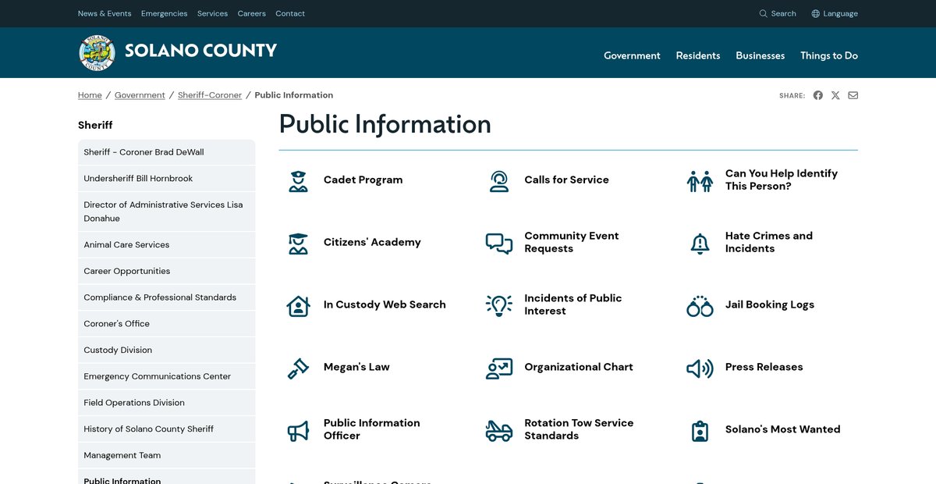Click the Language globe icon
936x484 pixels.
816,13
